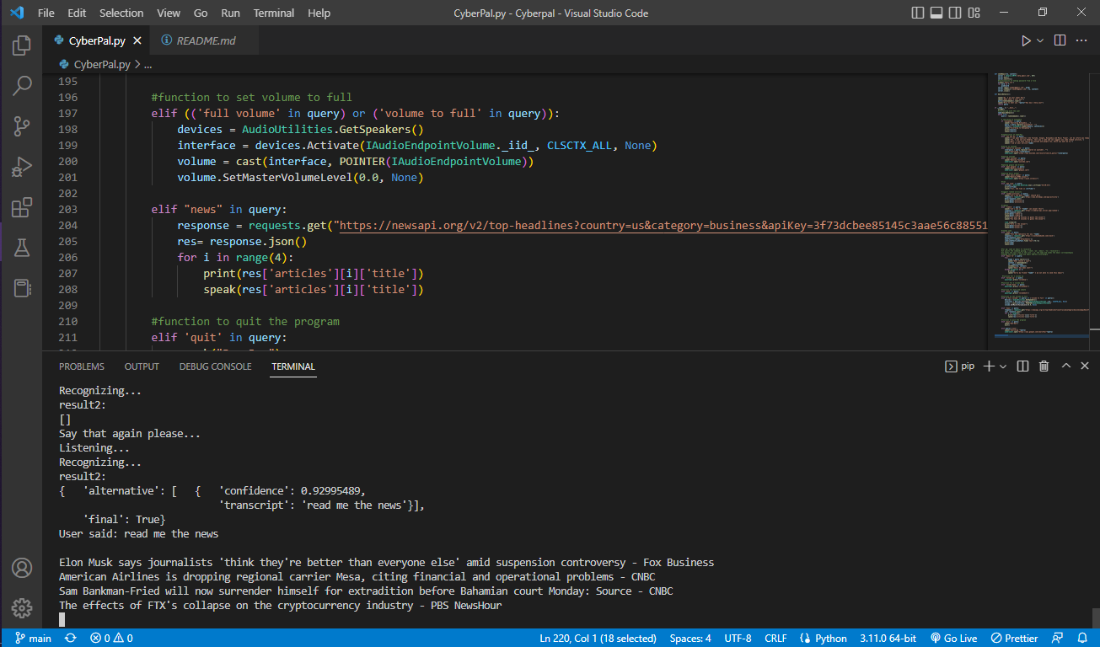
Task: Open notifications bell in status bar
Action: (1082, 639)
